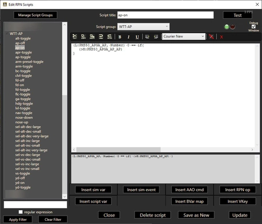Click Manage Script Groups button
This screenshot has height=224, width=262.
(36, 15)
